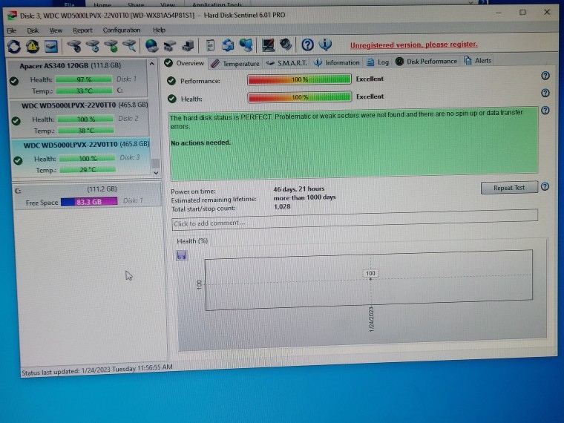Click the Disk 2 38 °C temperature bar

(86, 130)
